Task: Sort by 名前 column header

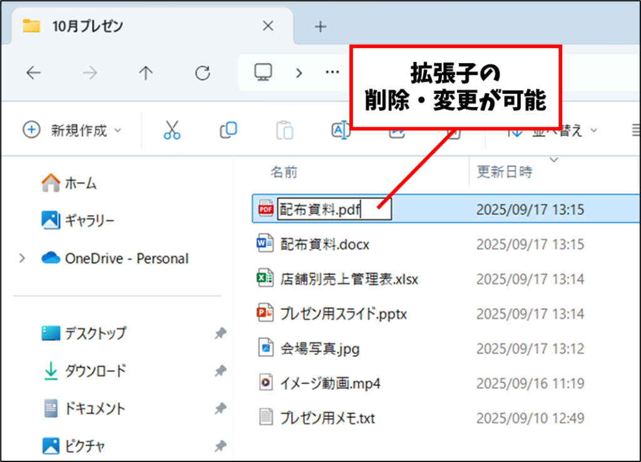Action: [x=284, y=172]
